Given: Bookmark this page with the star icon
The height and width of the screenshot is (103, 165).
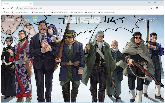Looking at the screenshot, I should [x=152, y=8].
